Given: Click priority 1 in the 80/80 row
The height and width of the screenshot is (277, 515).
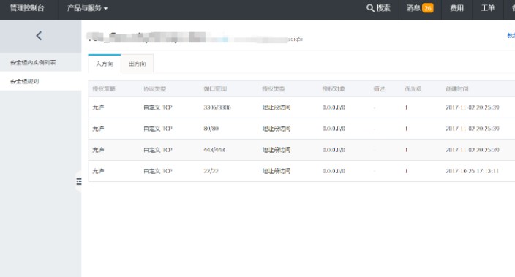Looking at the screenshot, I should [x=406, y=129].
